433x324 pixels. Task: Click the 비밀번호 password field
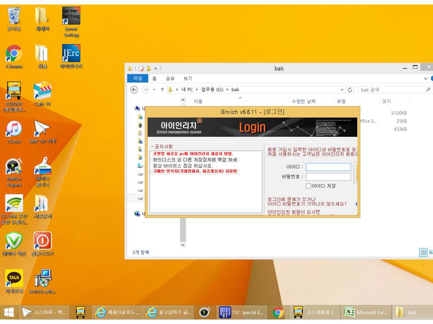pyautogui.click(x=328, y=177)
